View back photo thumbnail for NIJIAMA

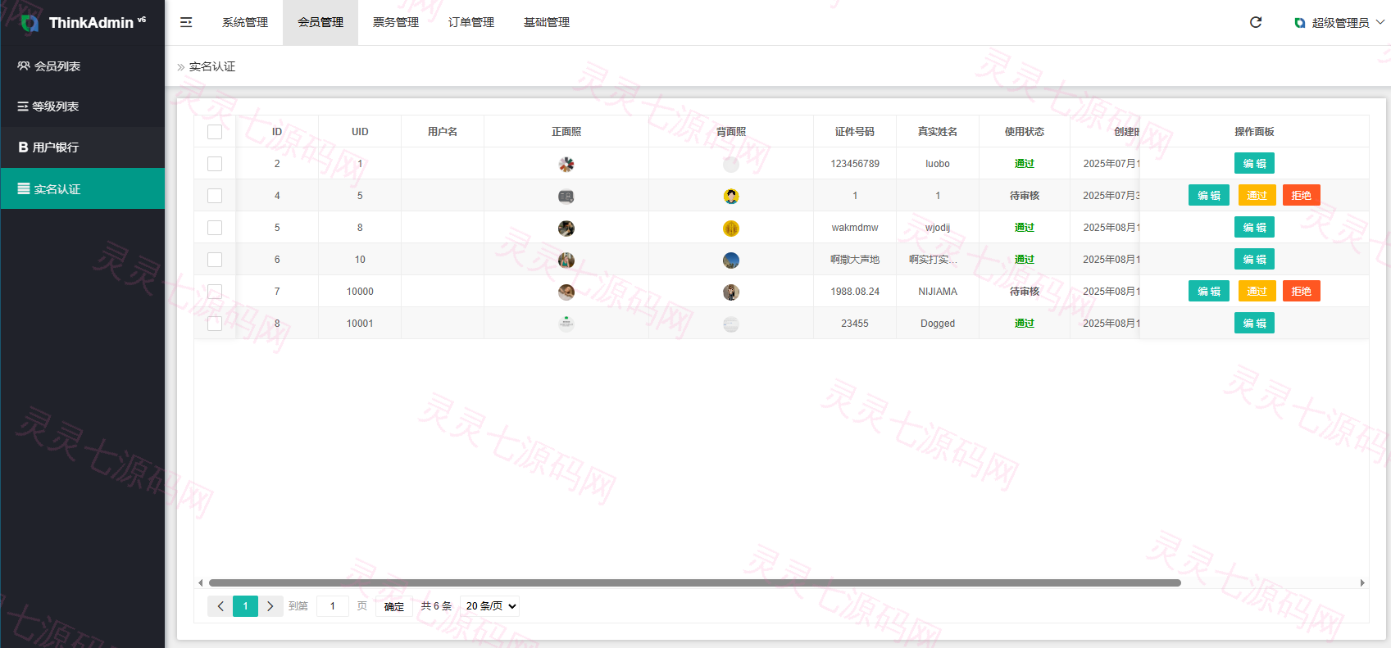click(731, 292)
